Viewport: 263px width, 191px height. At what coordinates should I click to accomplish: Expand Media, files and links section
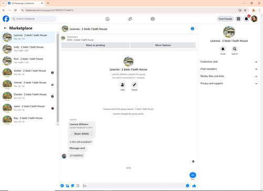(x=229, y=76)
